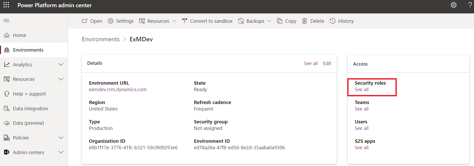
Task: Click the Help + support headset icon
Action: pyautogui.click(x=7, y=94)
